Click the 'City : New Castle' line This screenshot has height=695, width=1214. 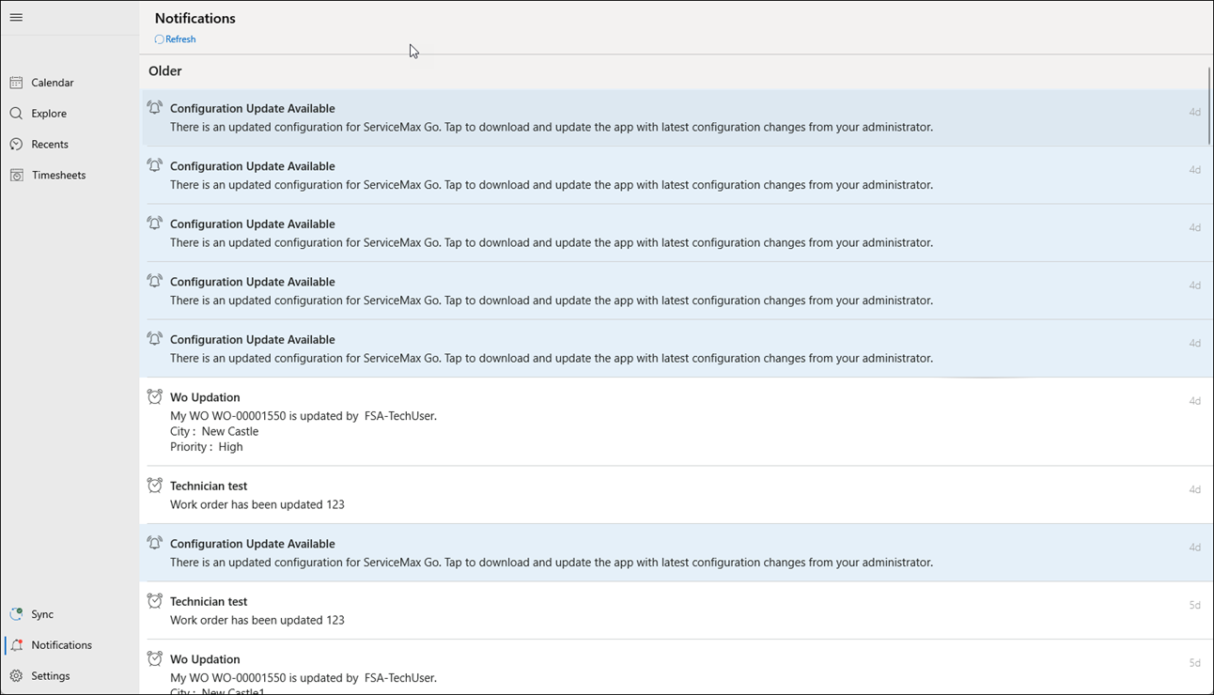pos(214,432)
